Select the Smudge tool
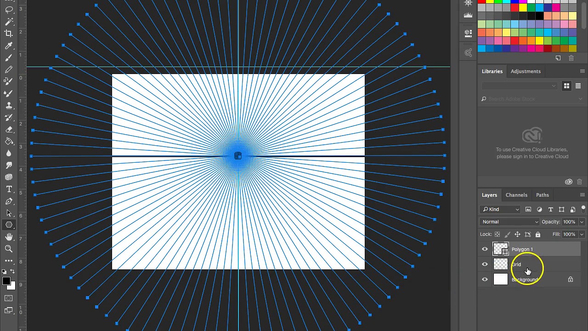 pyautogui.click(x=9, y=165)
